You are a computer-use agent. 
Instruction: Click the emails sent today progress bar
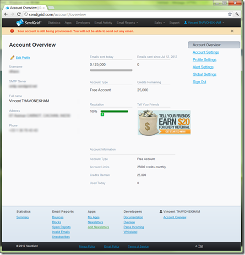click(x=111, y=70)
